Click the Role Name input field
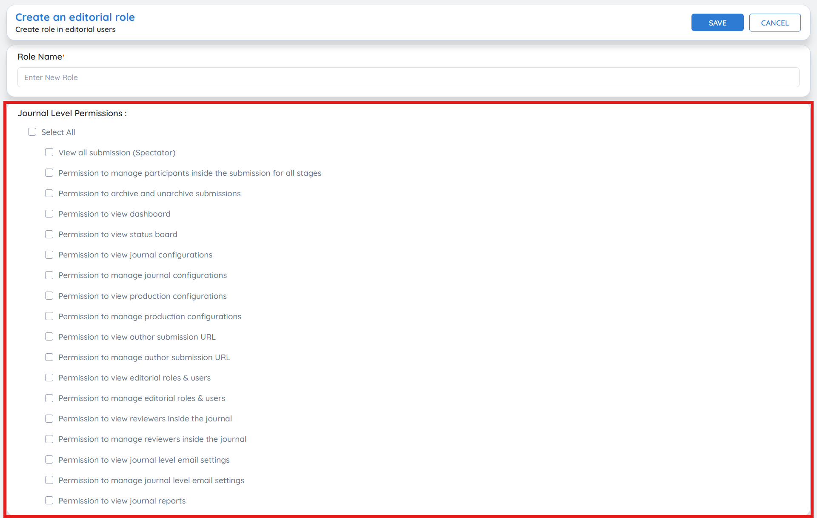Viewport: 817px width, 518px height. coord(408,77)
